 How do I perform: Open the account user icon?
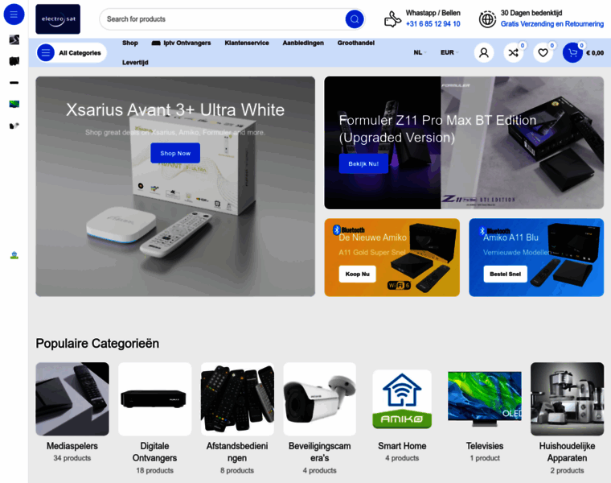click(x=484, y=52)
